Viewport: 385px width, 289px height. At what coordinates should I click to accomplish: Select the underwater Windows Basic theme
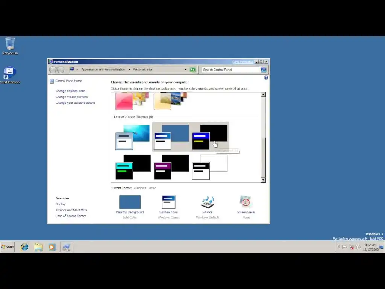coord(132,137)
